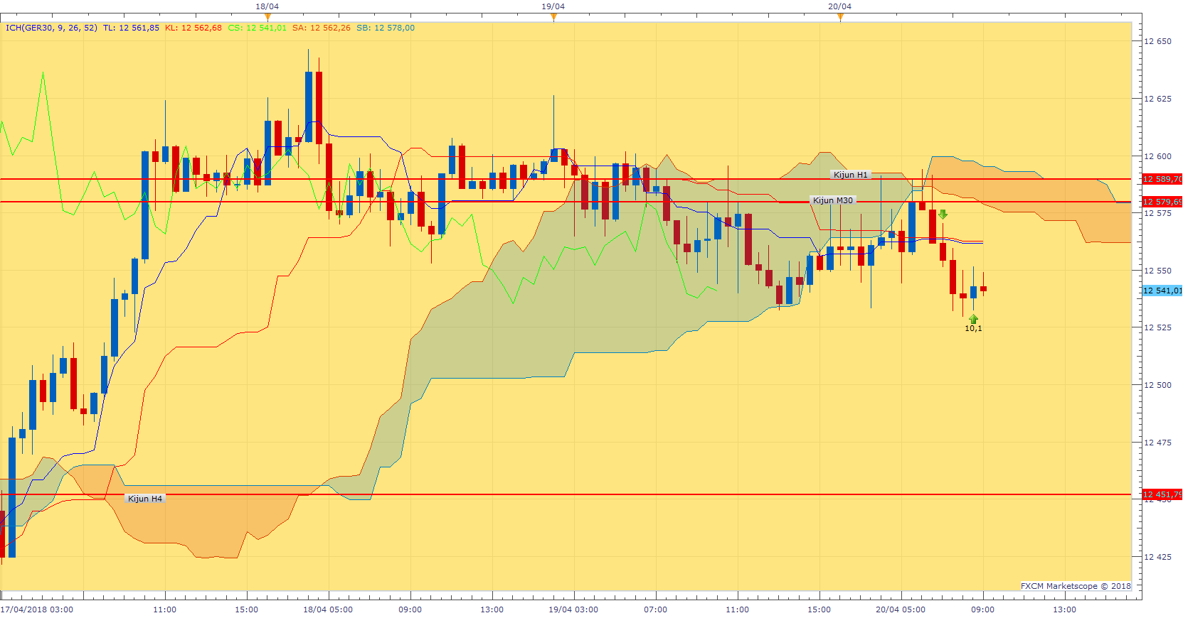Click the 07:00 time axis label
The width and height of the screenshot is (1183, 618).
click(656, 609)
